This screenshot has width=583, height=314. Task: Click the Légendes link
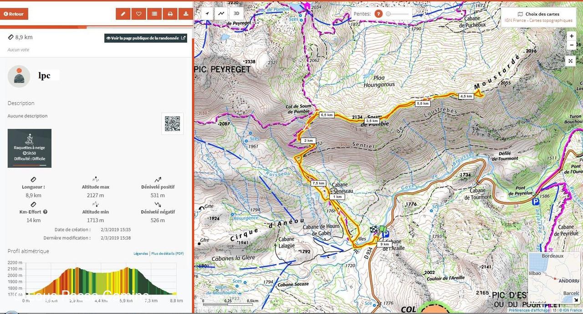coord(141,254)
